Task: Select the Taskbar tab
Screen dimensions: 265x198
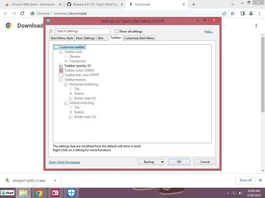Action: [116, 38]
